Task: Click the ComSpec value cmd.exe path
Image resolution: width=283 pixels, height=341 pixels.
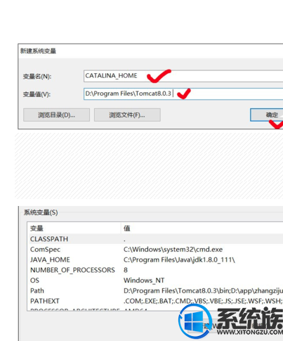Action: click(173, 250)
